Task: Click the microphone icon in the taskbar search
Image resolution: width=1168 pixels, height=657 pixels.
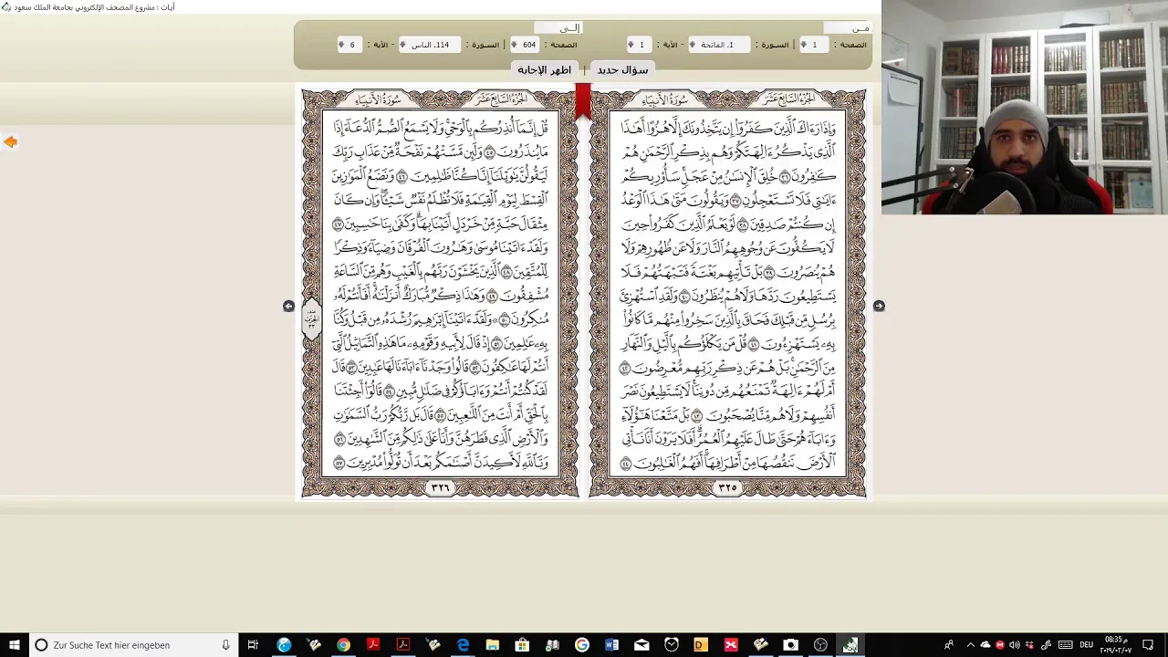Action: (x=225, y=645)
